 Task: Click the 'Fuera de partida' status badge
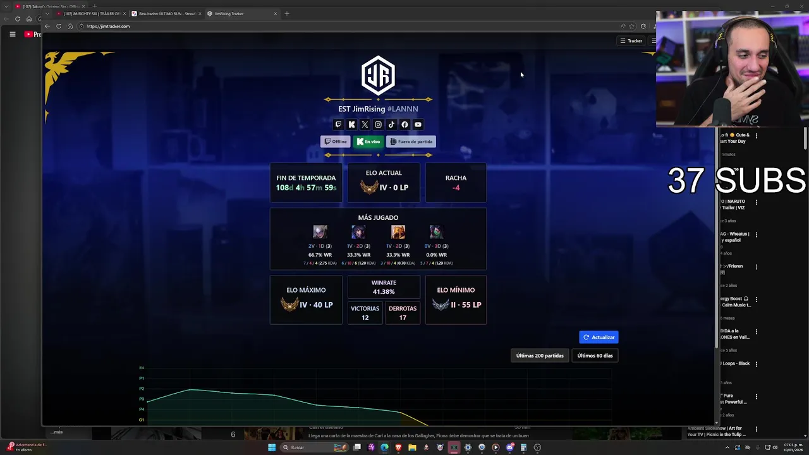click(411, 142)
